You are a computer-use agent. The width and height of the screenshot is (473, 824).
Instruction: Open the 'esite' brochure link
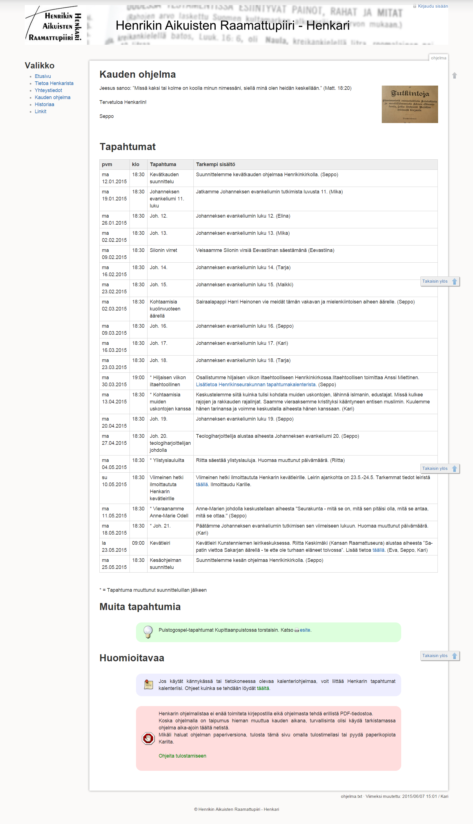pyautogui.click(x=305, y=630)
